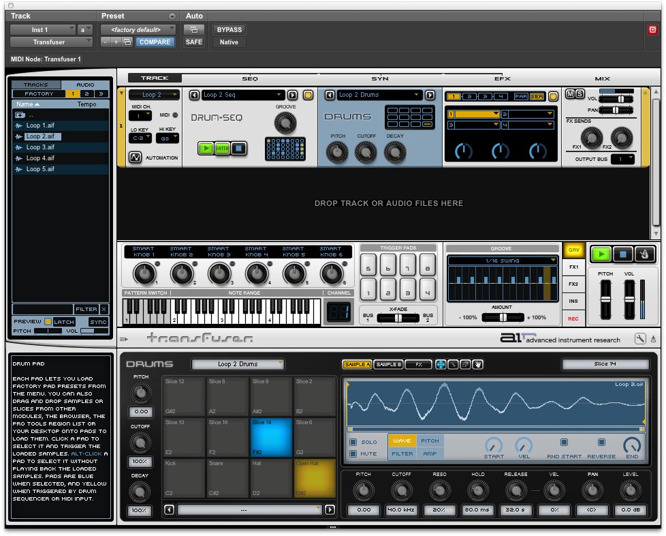
Task: Open the OUTPUT BUS dropdown
Action: pos(622,159)
